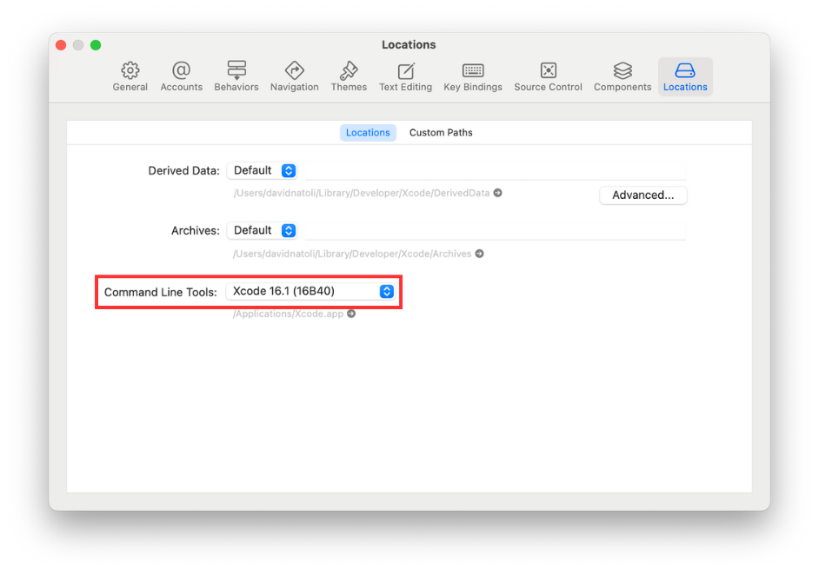Open the Key Bindings pane

coord(473,76)
